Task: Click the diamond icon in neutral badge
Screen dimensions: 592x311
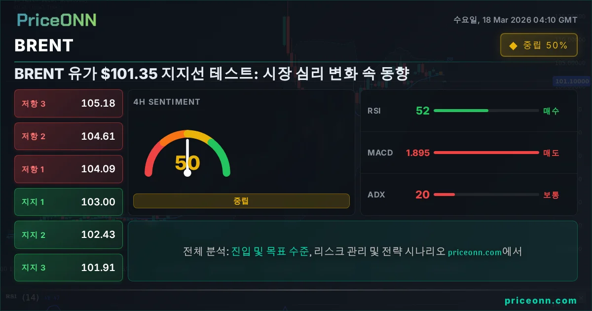Action: (513, 45)
